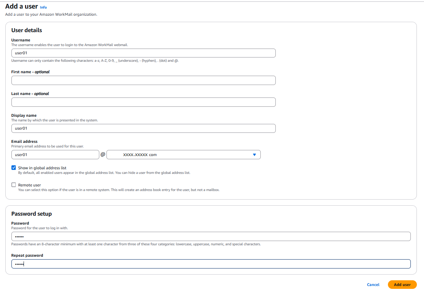Click the User details section heading
Image resolution: width=424 pixels, height=291 pixels.
click(x=26, y=30)
